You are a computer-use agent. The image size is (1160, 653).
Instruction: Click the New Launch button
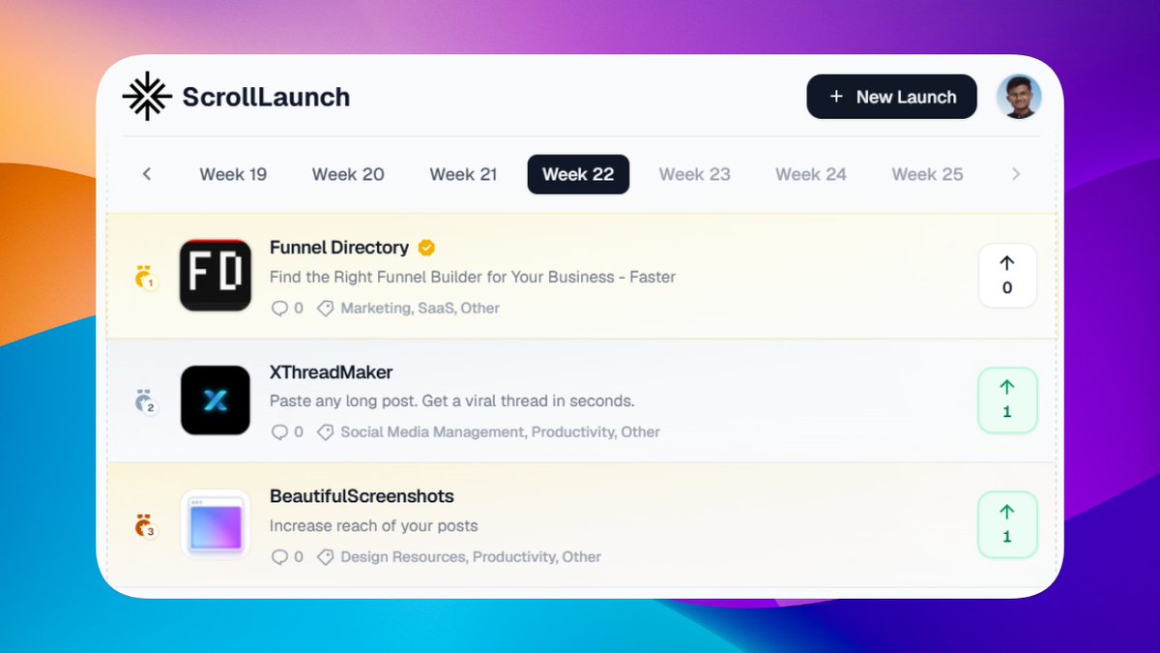pos(892,97)
